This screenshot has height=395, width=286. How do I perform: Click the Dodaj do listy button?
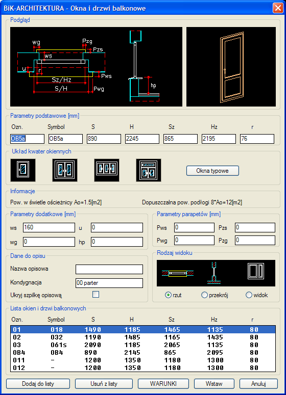pos(38,384)
